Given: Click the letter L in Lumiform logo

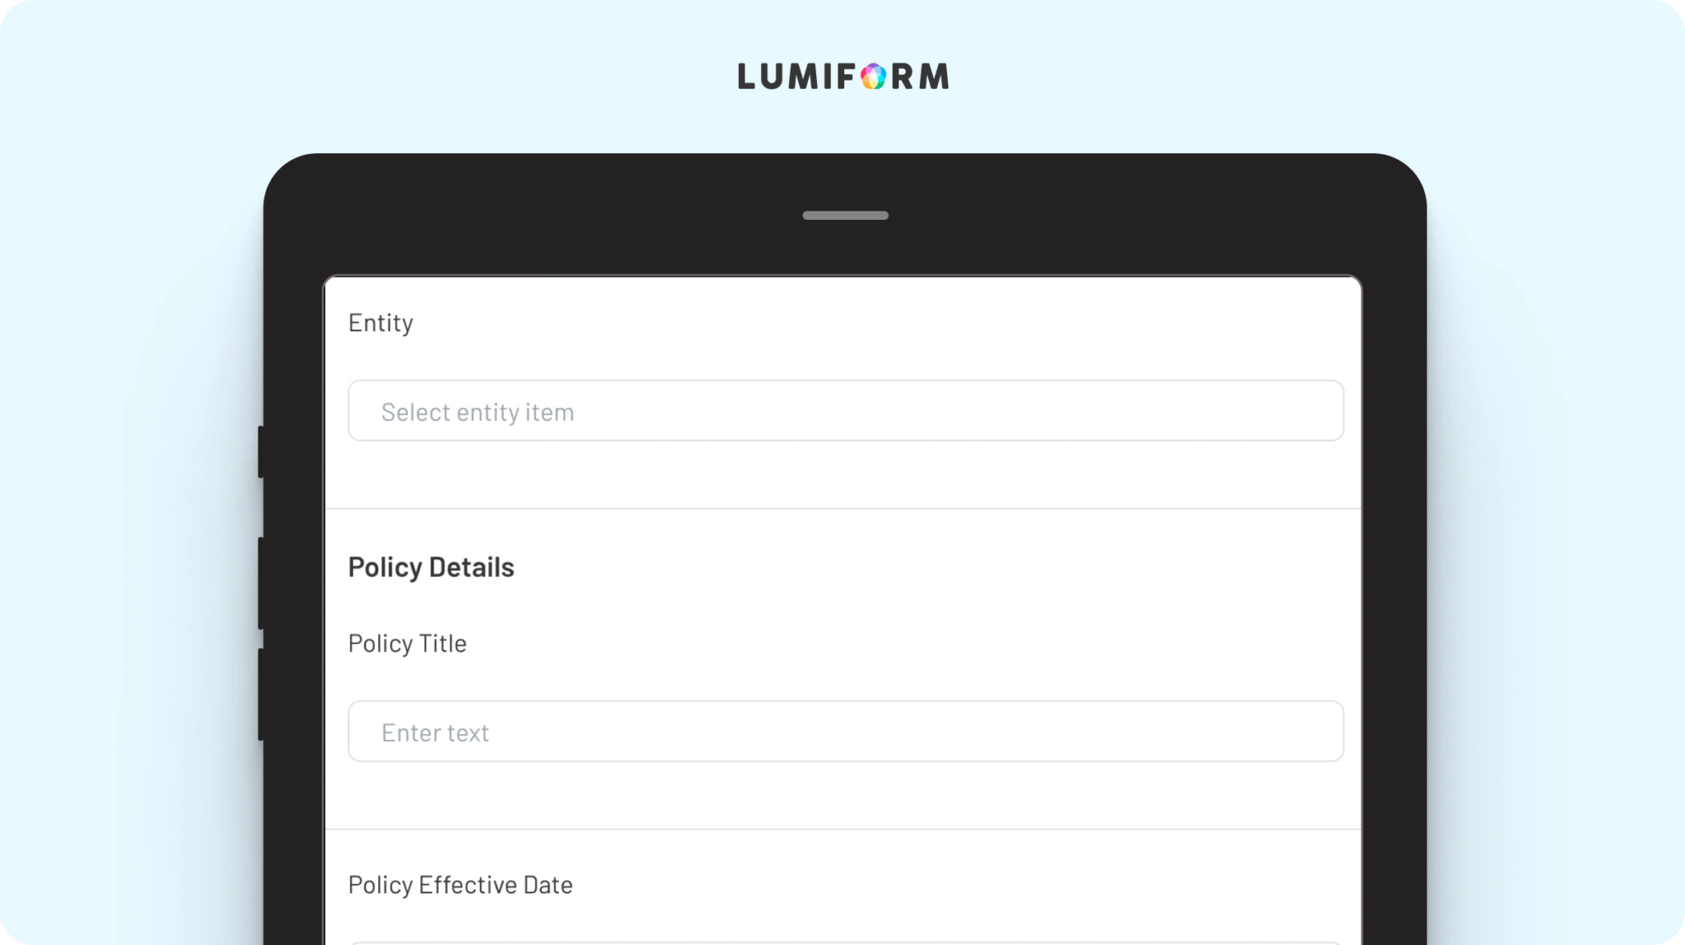Looking at the screenshot, I should pos(746,77).
